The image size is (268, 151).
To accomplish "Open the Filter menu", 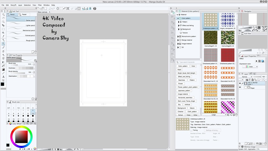I will click(40, 5).
